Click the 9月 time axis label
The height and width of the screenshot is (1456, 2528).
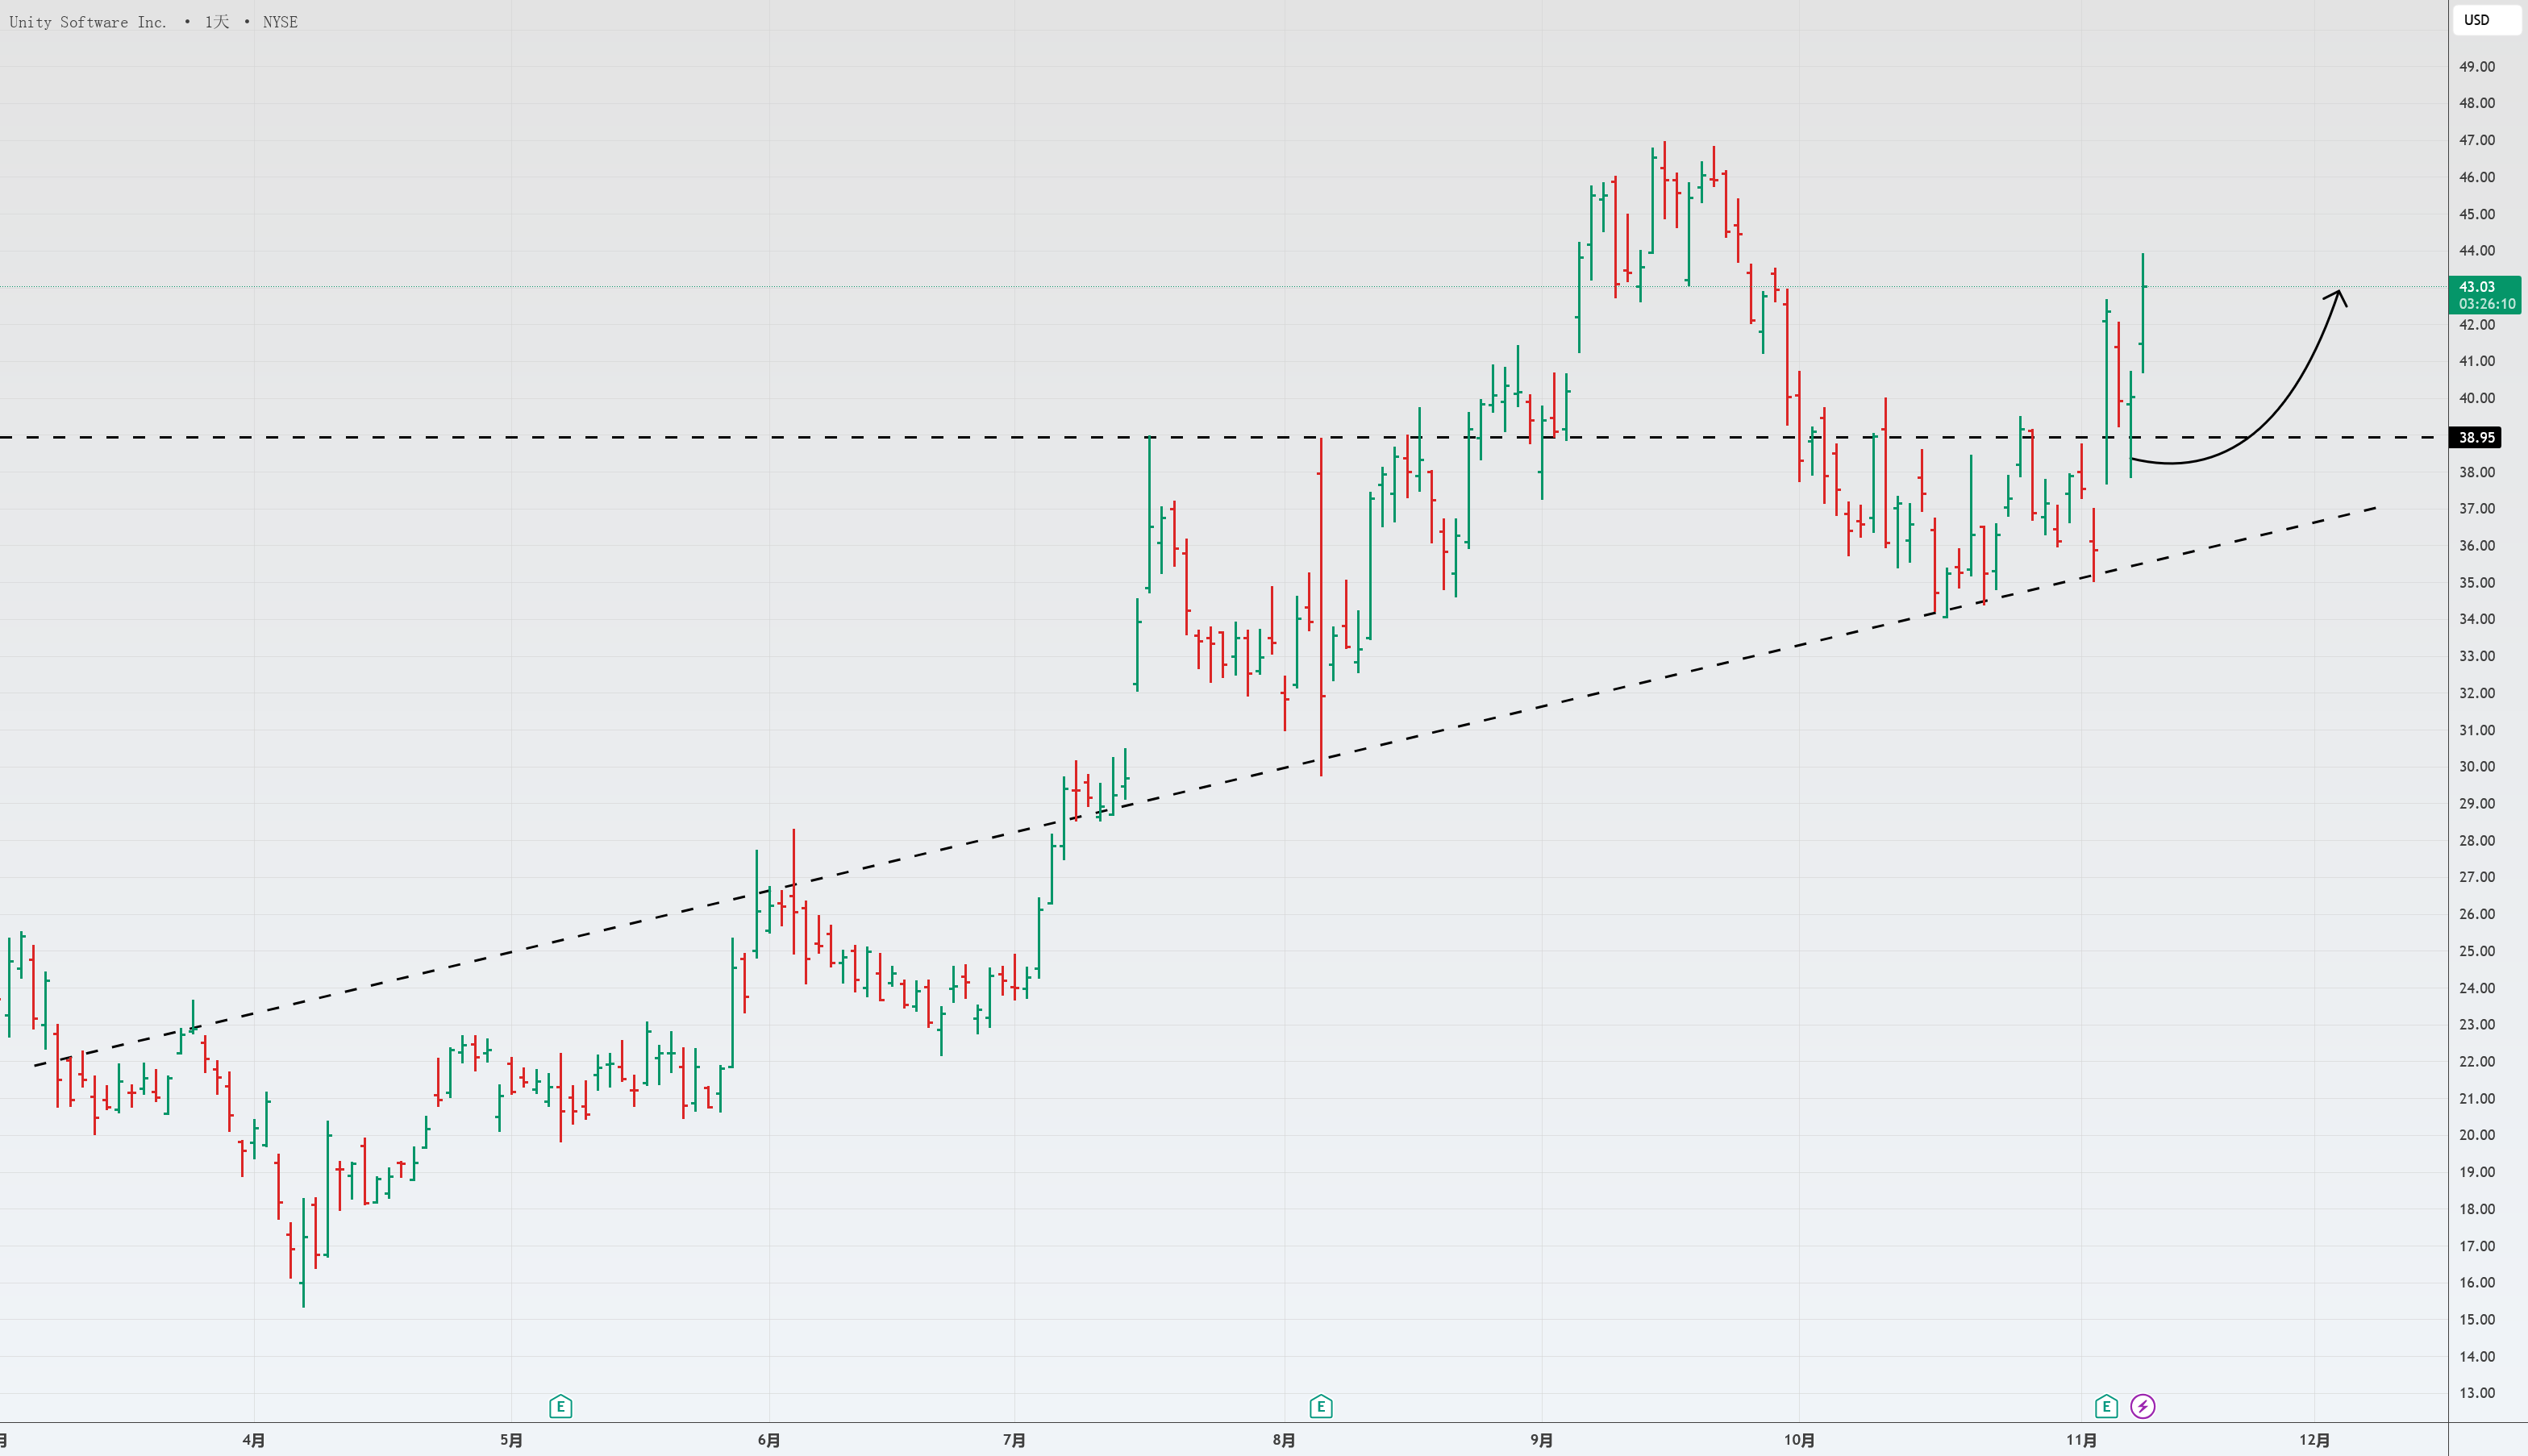(x=1540, y=1442)
